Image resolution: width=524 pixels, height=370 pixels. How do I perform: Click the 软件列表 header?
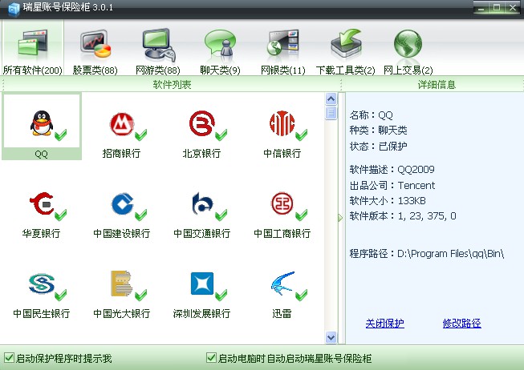coord(172,85)
